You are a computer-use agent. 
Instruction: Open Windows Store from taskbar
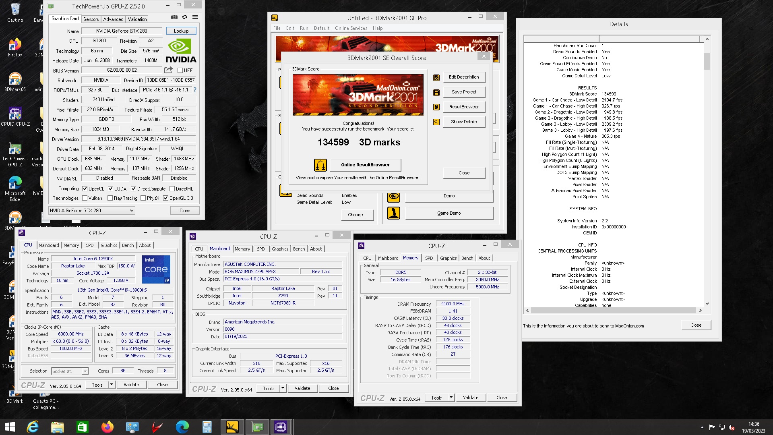(x=83, y=427)
